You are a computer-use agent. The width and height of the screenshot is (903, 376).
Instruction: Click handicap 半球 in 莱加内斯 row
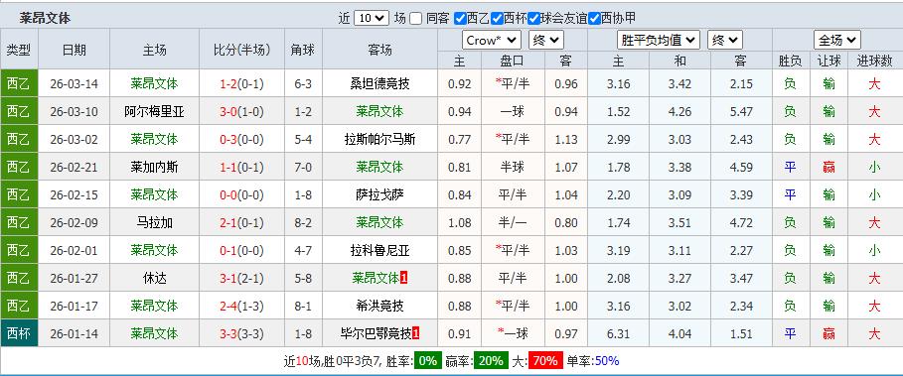(513, 168)
